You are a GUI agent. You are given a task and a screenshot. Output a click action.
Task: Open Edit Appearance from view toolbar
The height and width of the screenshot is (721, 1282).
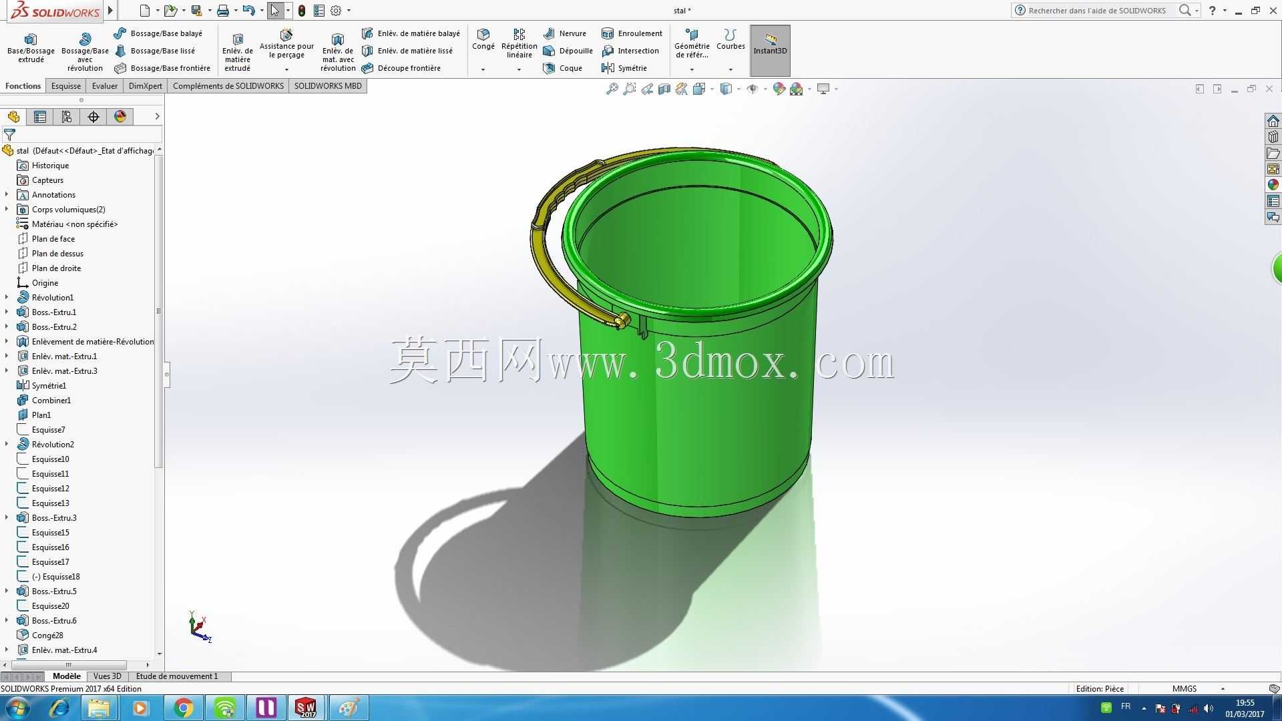click(x=779, y=89)
